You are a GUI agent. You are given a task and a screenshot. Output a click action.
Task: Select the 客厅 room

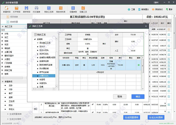click(11, 94)
